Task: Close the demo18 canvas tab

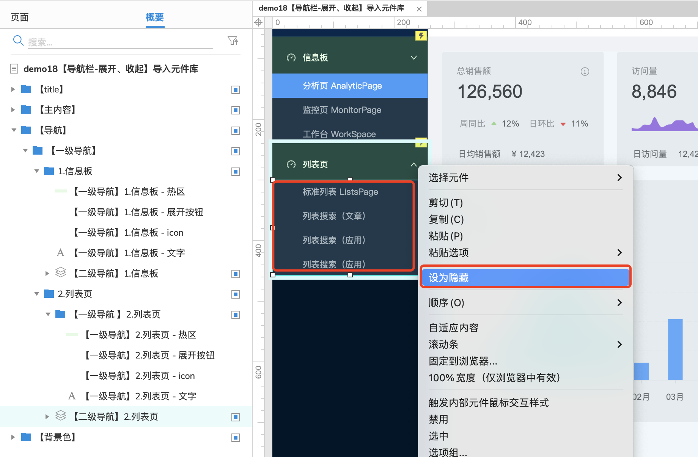Action: [419, 9]
